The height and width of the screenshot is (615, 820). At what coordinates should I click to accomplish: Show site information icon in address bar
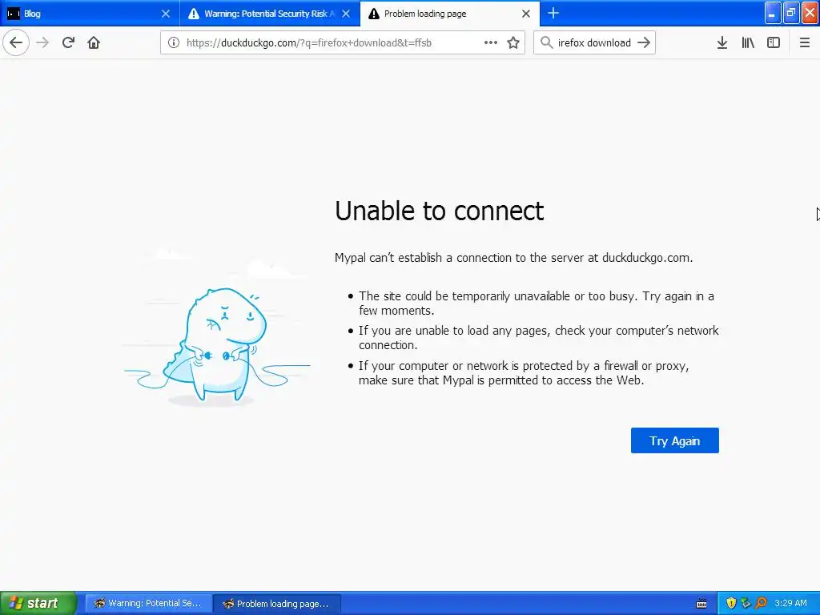point(174,42)
